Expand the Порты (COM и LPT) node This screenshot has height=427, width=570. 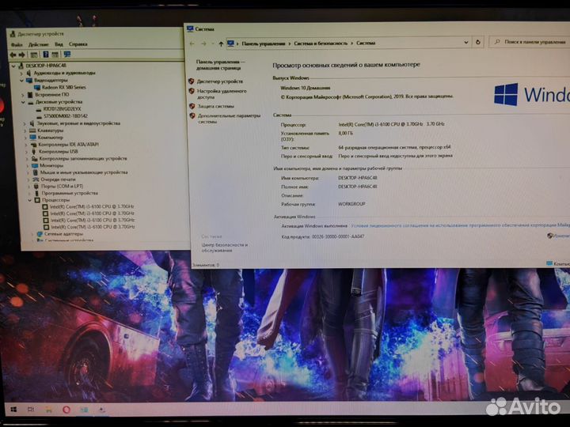(x=29, y=187)
